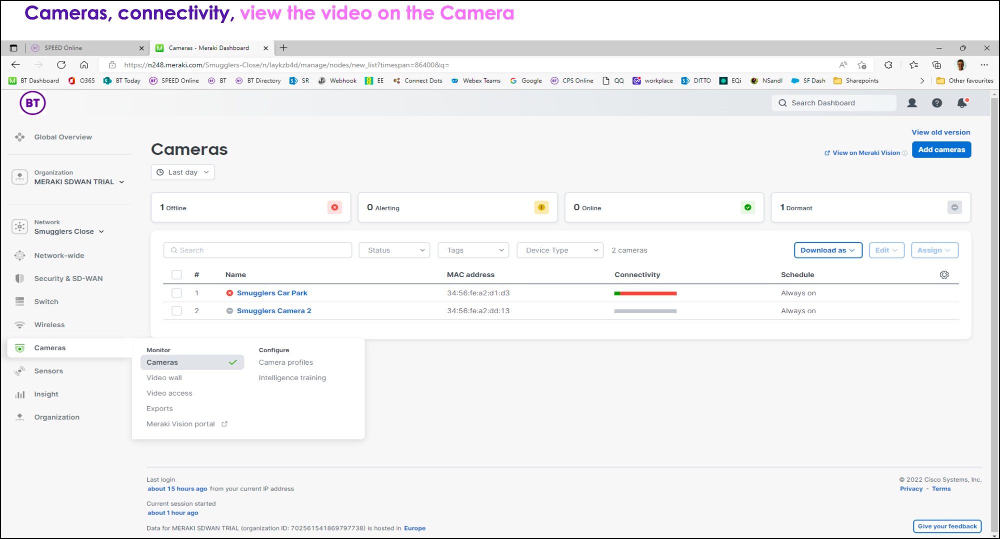
Task: Click the tab actions menu icon
Action: point(13,48)
